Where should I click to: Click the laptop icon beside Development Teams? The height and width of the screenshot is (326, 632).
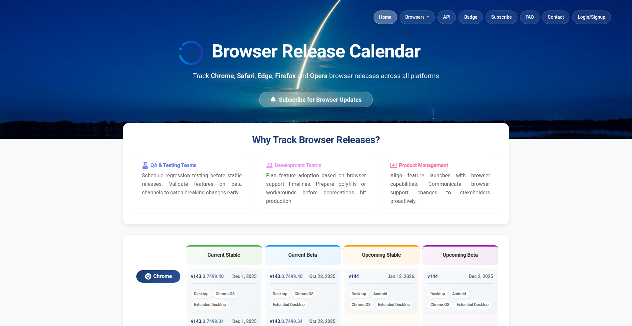269,165
